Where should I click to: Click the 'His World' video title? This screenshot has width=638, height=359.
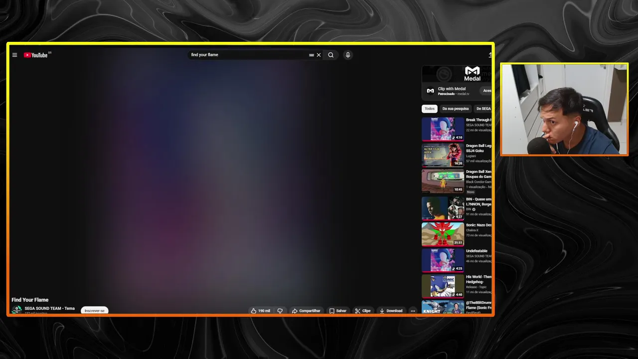pyautogui.click(x=478, y=279)
